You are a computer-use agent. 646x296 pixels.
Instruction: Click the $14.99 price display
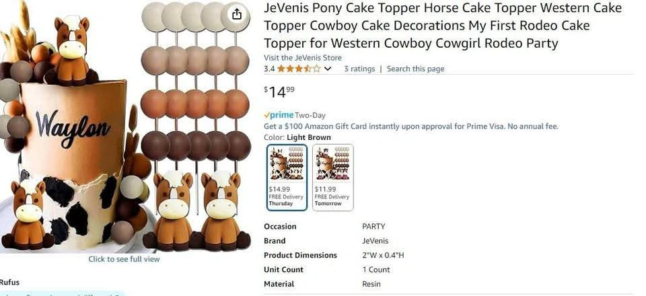279,91
